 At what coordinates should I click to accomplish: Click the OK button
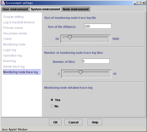(55, 122)
